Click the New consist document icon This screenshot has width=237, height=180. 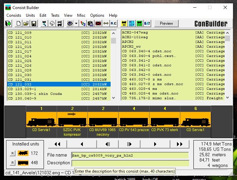[18, 23]
